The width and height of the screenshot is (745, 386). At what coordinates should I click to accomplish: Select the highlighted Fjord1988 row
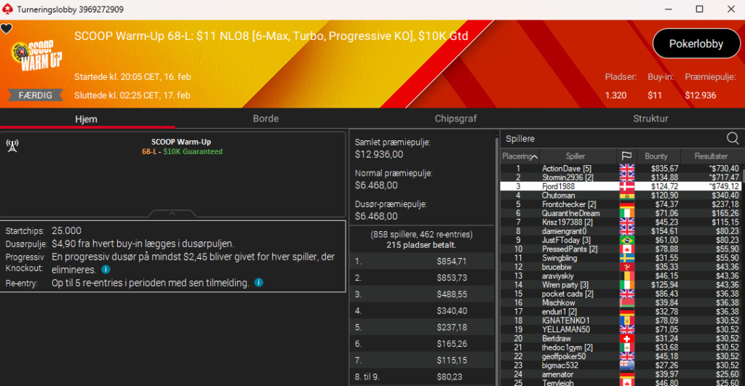coord(559,187)
